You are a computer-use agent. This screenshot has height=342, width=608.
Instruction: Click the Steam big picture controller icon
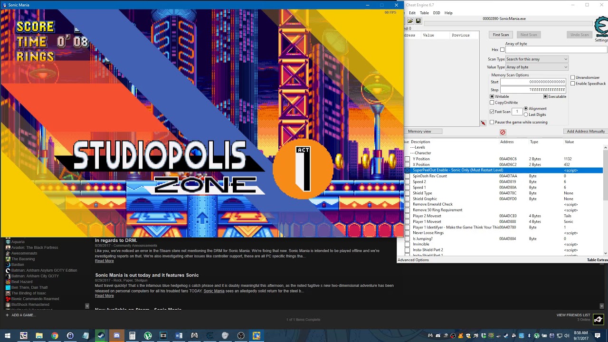pyautogui.click(x=598, y=319)
